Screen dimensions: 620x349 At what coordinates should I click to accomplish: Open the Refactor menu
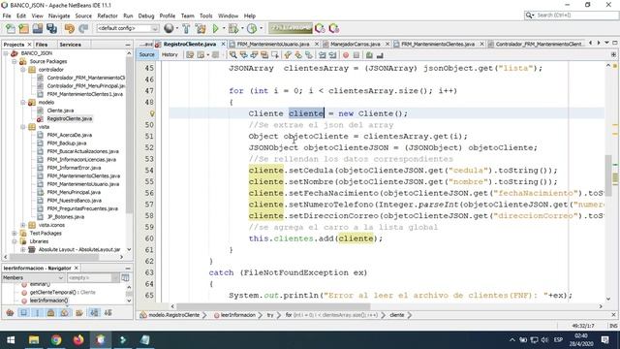pyautogui.click(x=108, y=16)
